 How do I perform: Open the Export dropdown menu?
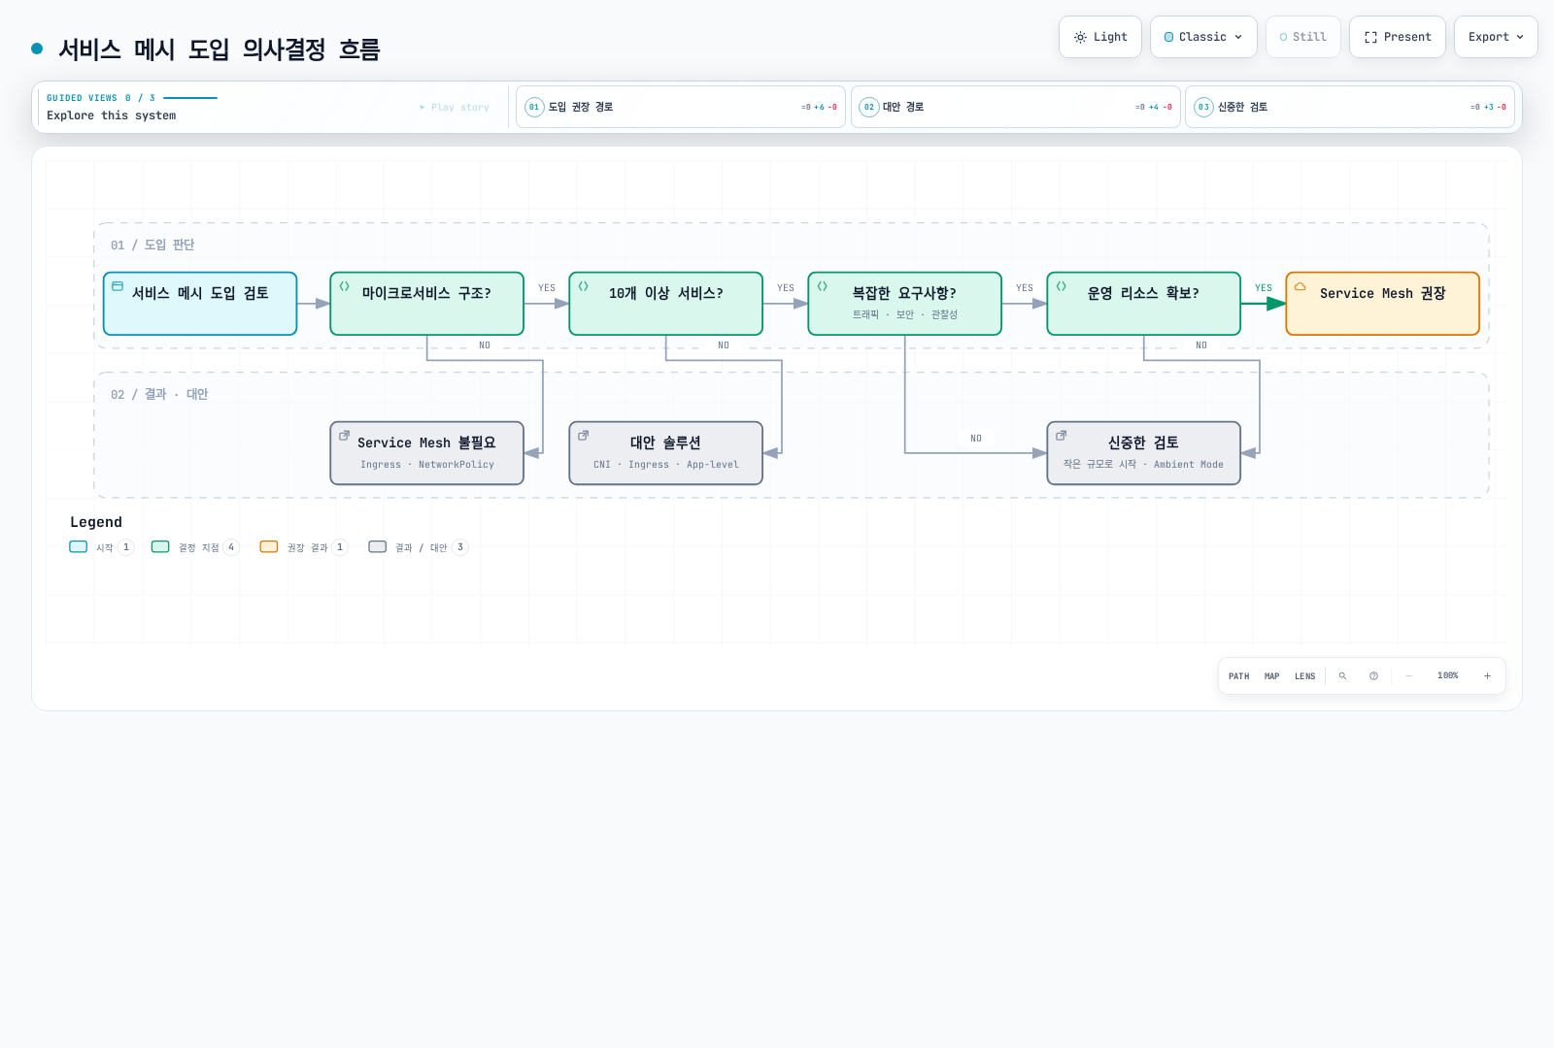1496,37
